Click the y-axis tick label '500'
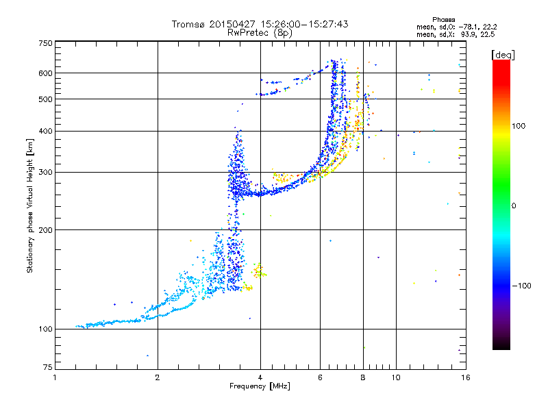Screen dimensions: 548x411 [46, 99]
